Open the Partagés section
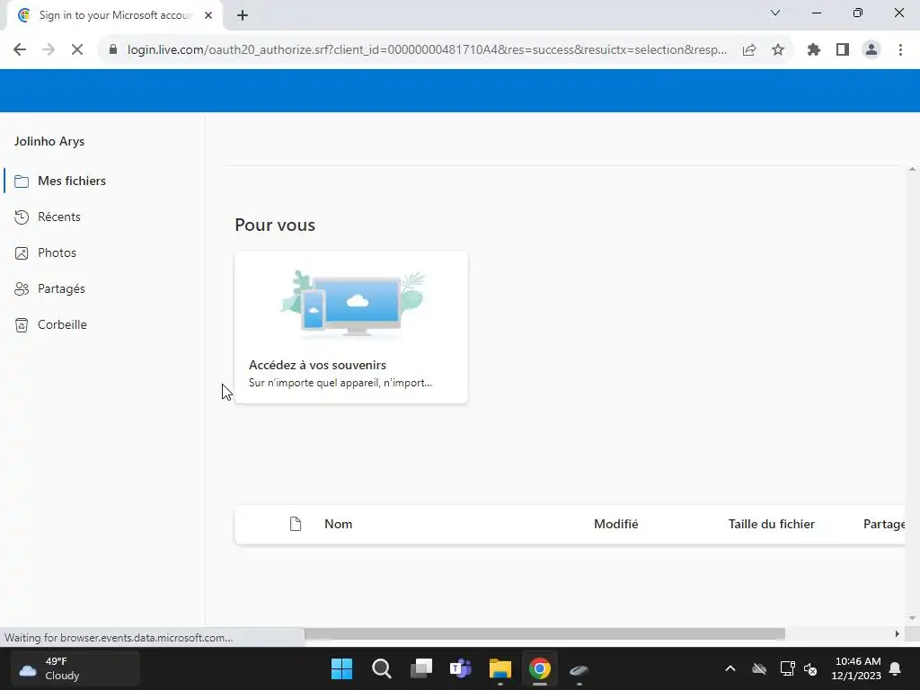This screenshot has height=690, width=920. tap(61, 288)
